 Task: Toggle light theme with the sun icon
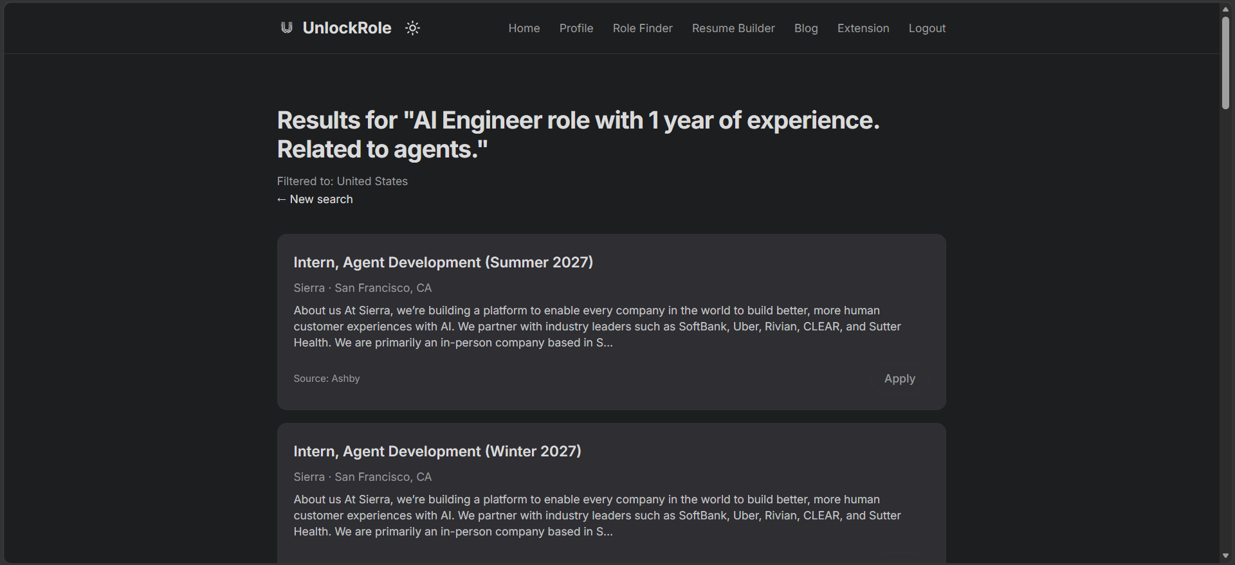tap(412, 28)
